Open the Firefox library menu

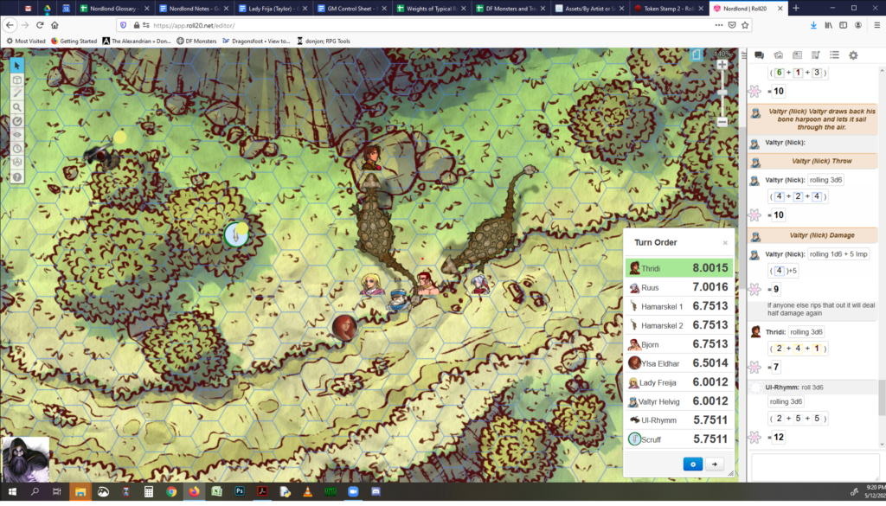coord(828,25)
